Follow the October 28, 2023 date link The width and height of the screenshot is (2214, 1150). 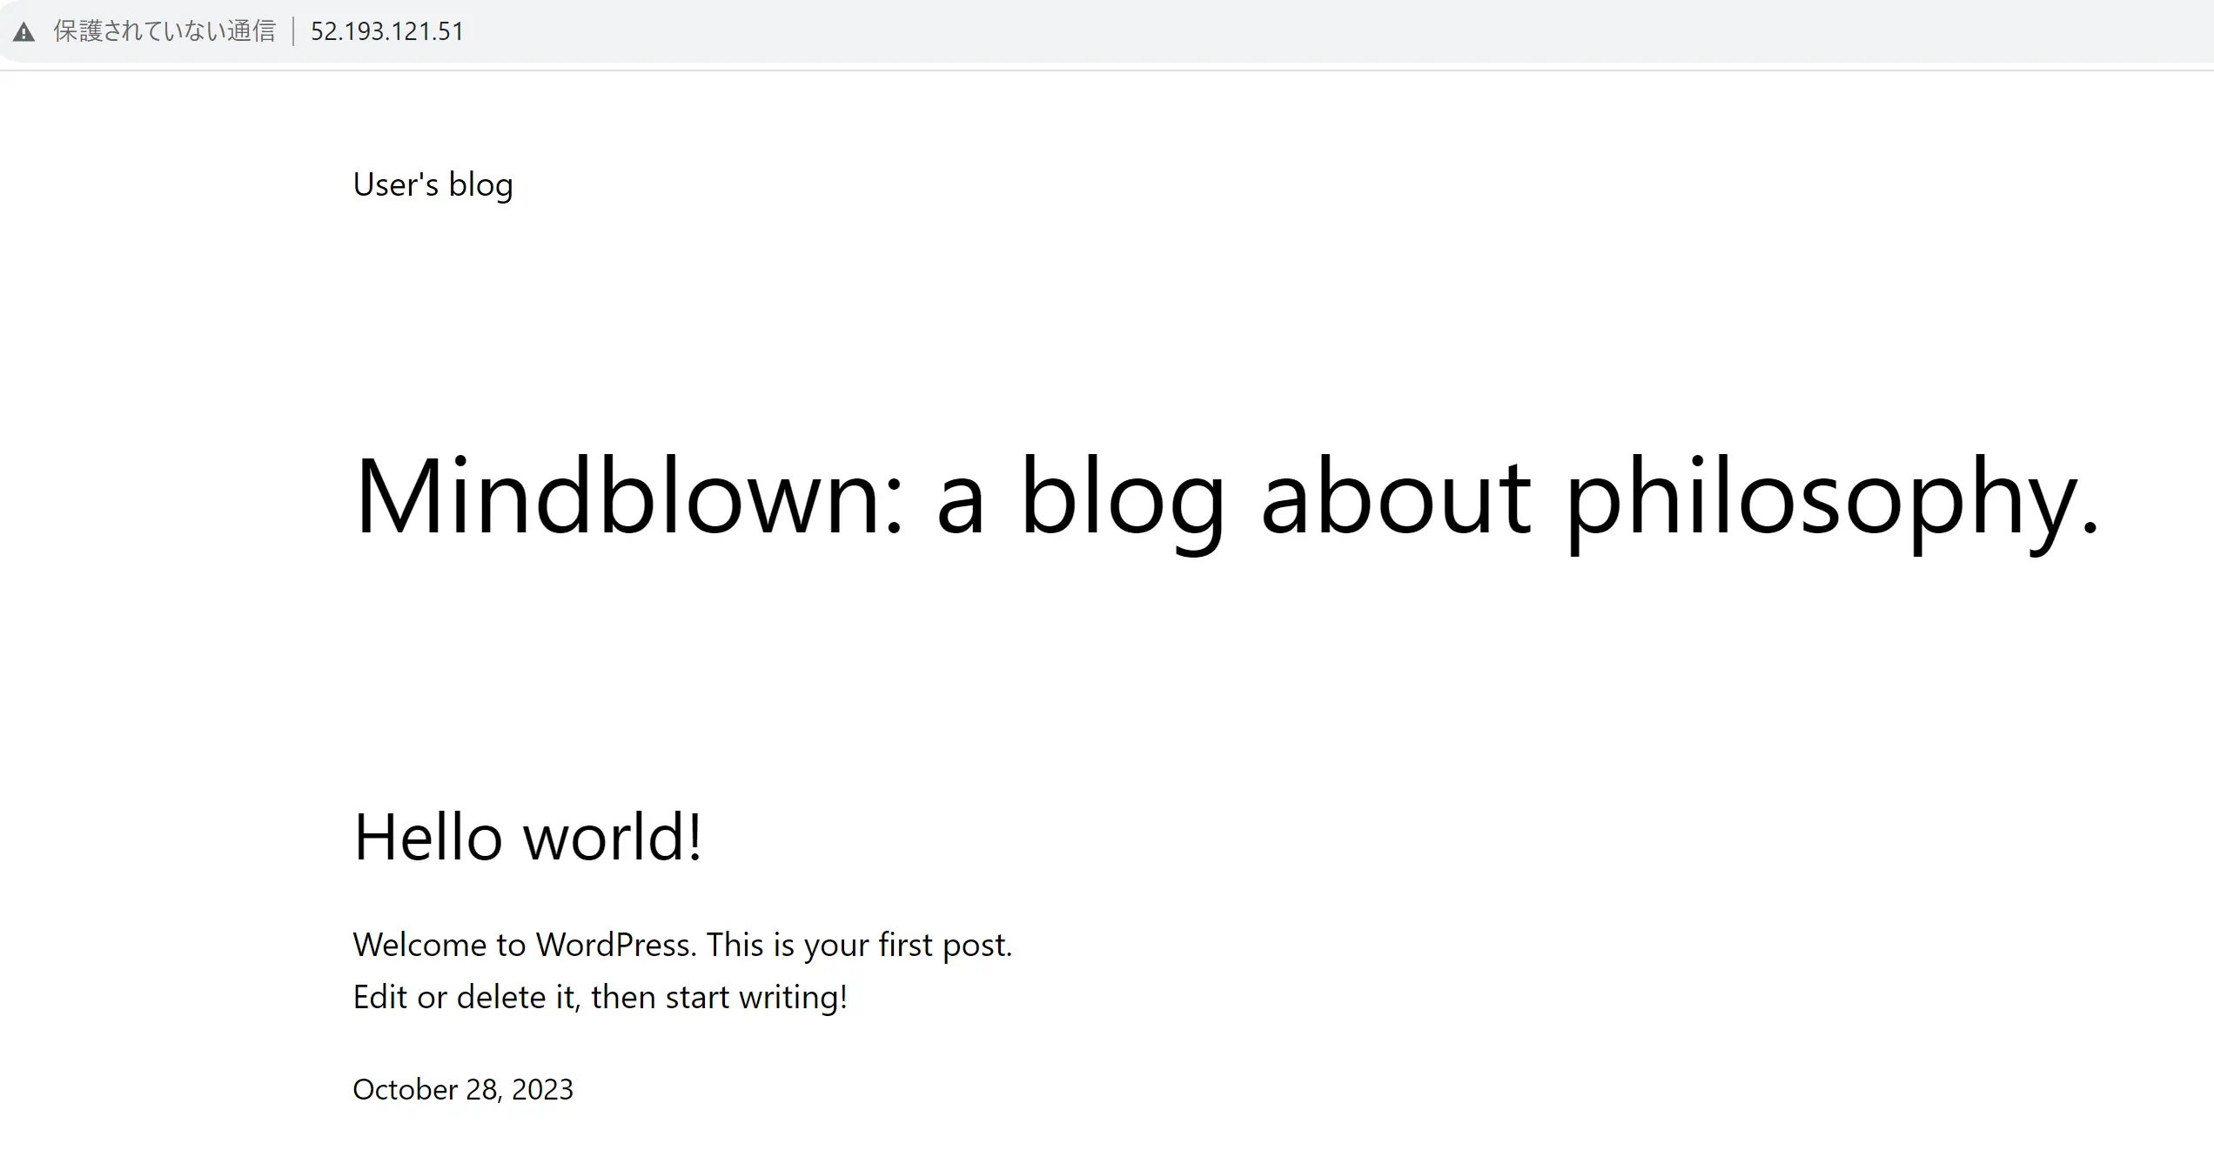click(463, 1089)
